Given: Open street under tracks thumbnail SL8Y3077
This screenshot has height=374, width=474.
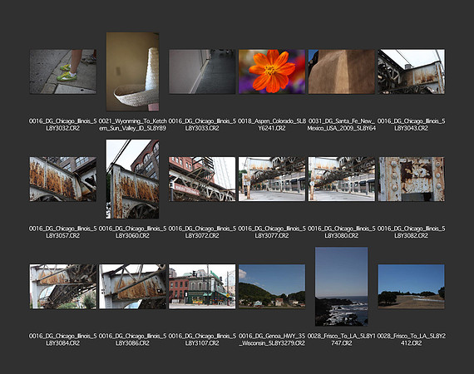Looking at the screenshot, I should 272,180.
